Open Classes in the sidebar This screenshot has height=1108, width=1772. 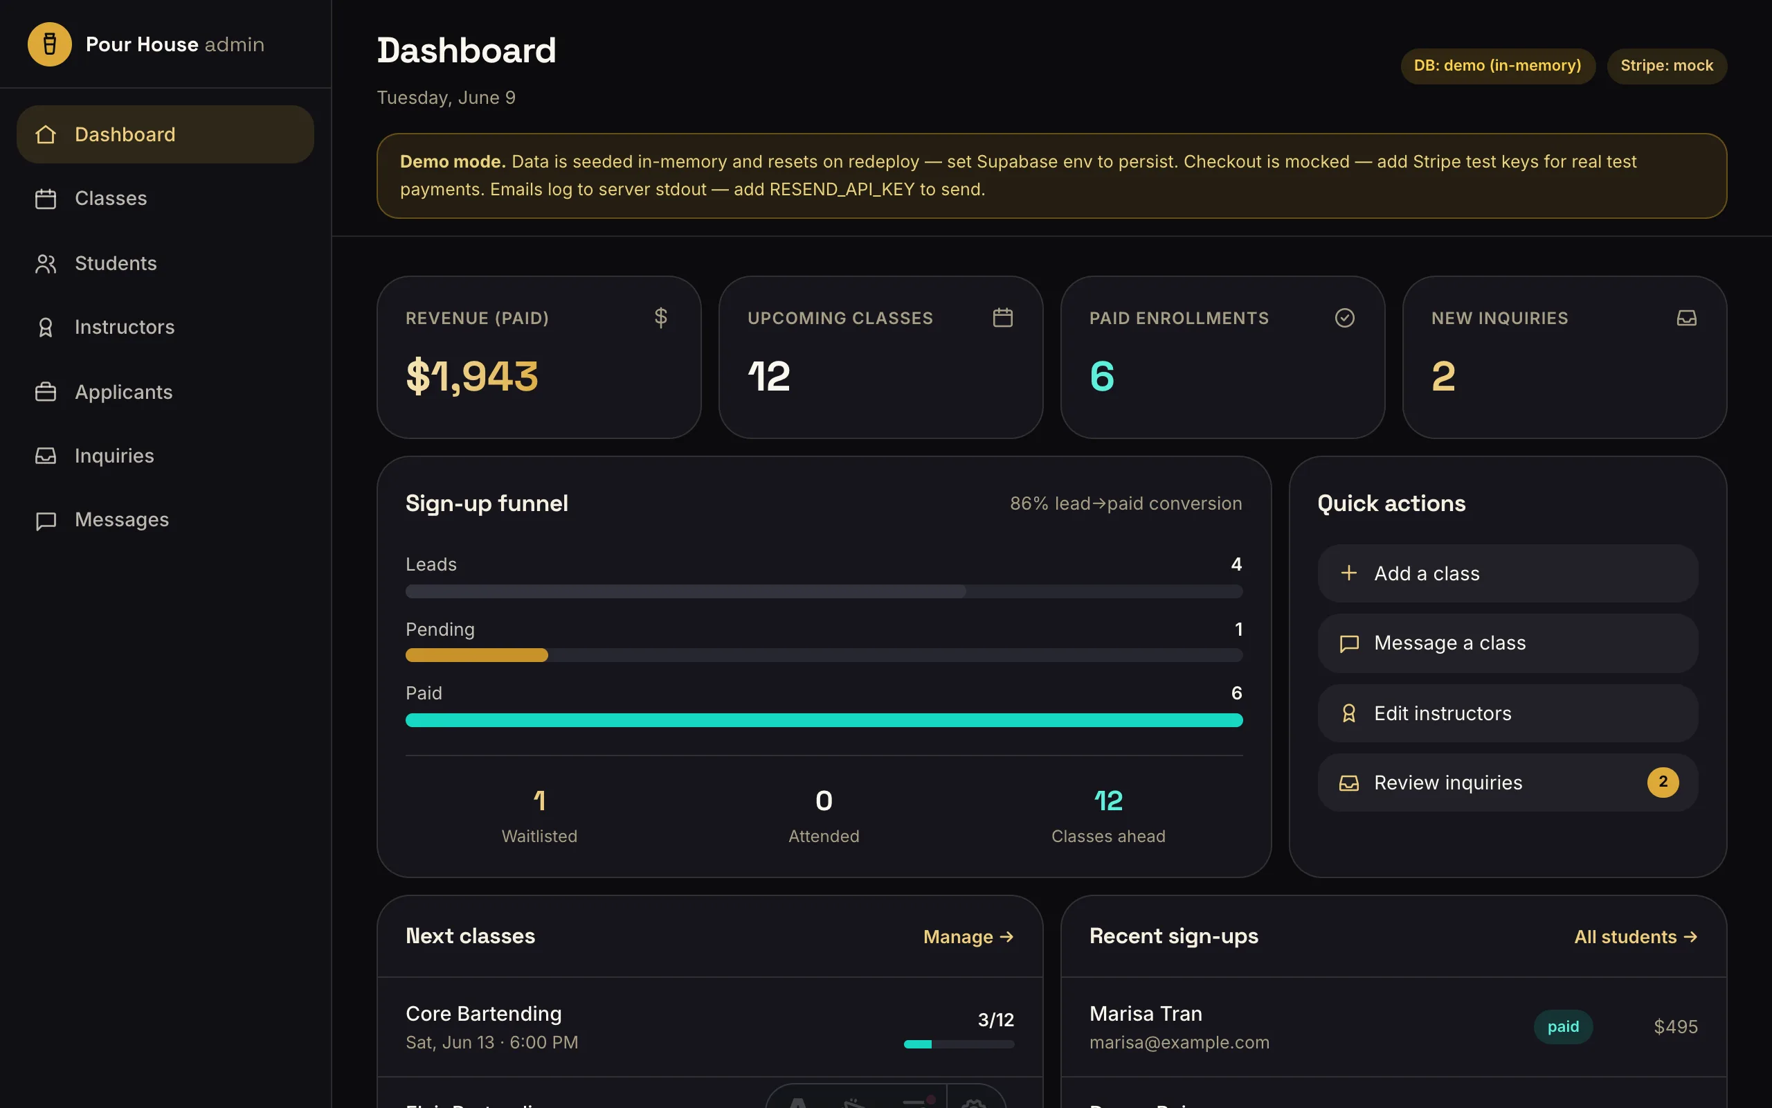tap(165, 199)
